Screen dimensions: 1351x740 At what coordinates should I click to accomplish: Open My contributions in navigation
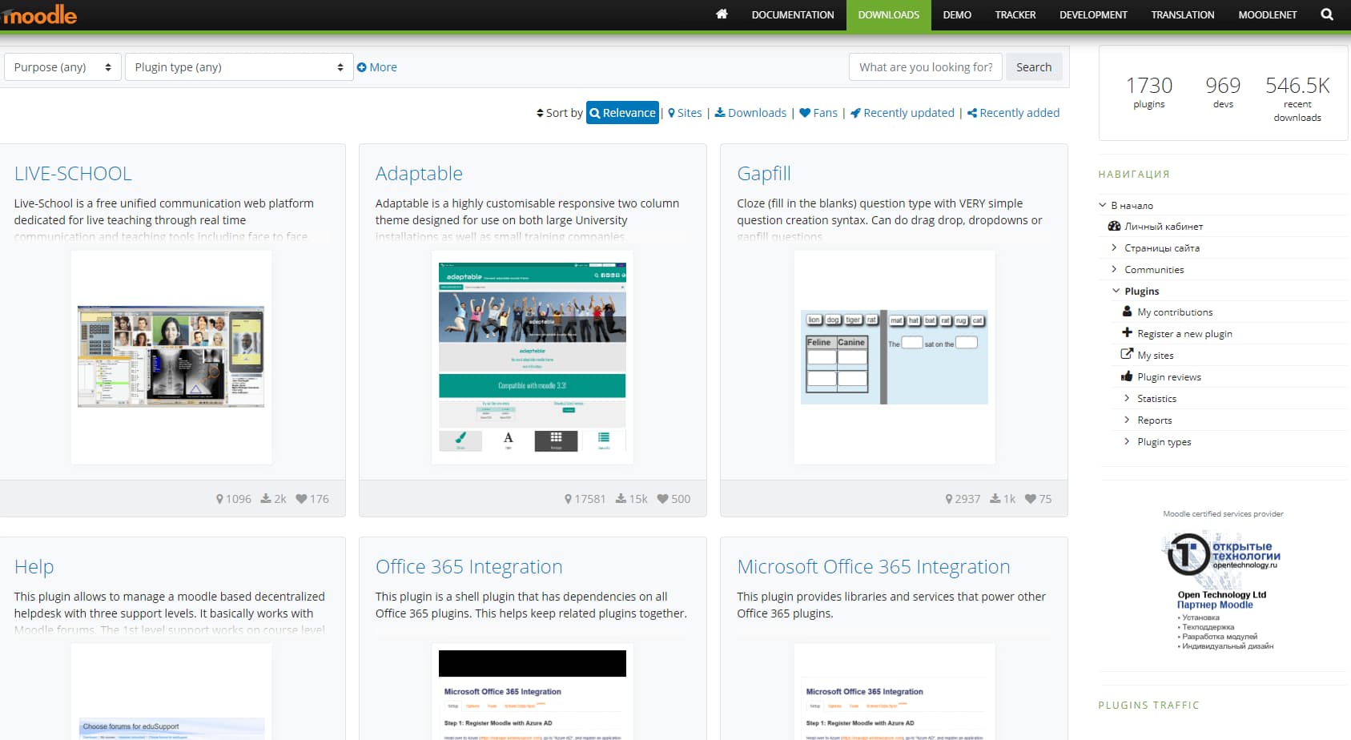click(1175, 312)
